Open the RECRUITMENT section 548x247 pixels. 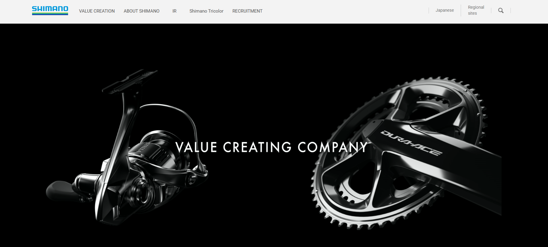(x=247, y=11)
